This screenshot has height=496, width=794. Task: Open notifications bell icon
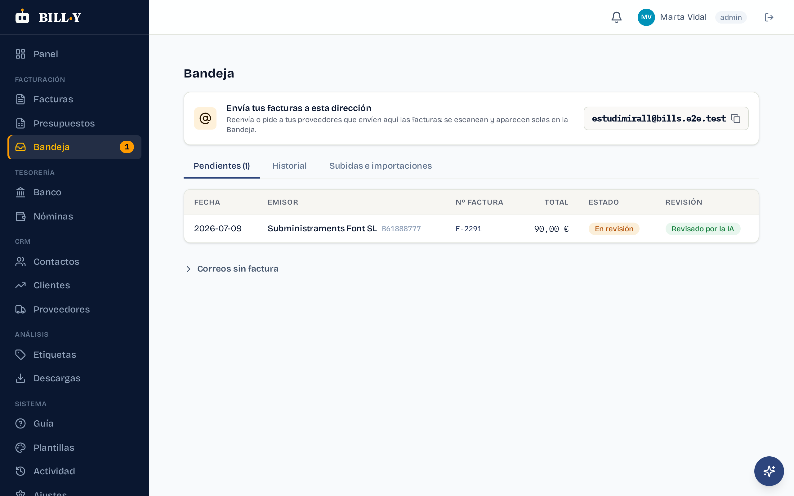coord(617,17)
